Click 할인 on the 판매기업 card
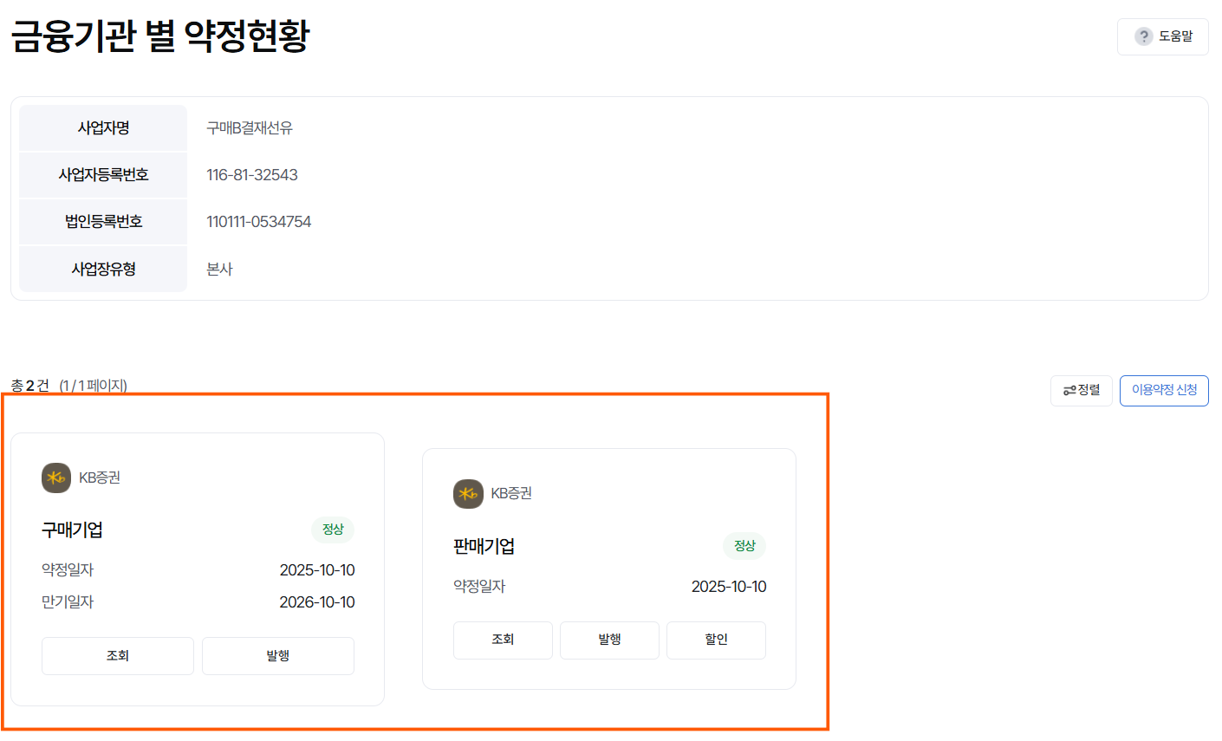The height and width of the screenshot is (741, 1222). pos(716,640)
